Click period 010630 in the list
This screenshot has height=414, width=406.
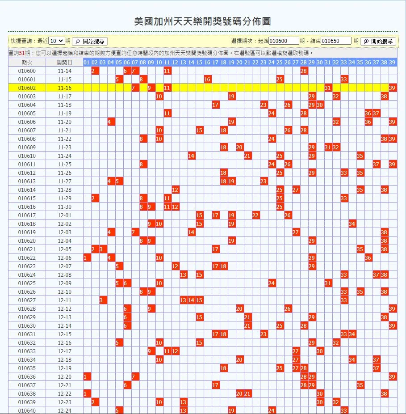tap(27, 326)
